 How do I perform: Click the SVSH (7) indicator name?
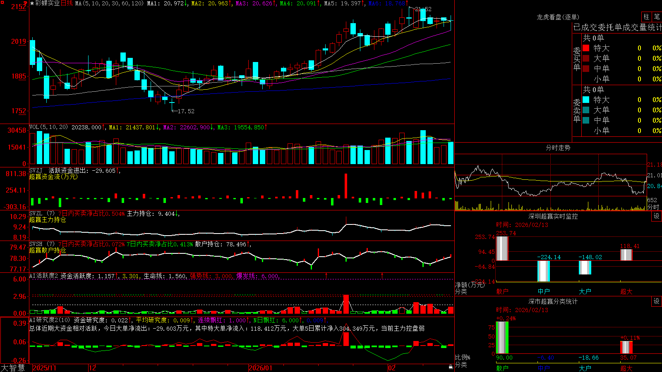click(x=42, y=244)
